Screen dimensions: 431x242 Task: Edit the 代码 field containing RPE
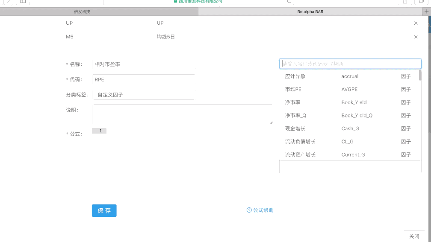[144, 79]
